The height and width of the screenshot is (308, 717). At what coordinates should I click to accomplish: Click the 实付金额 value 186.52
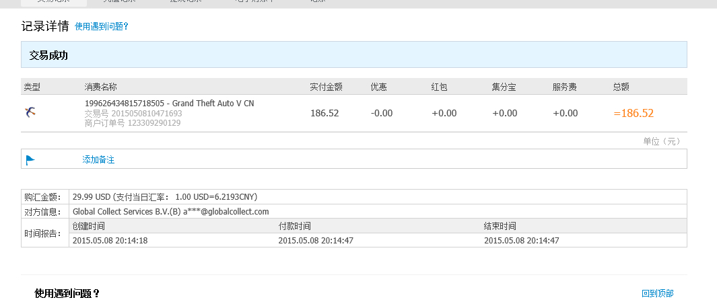click(x=325, y=113)
